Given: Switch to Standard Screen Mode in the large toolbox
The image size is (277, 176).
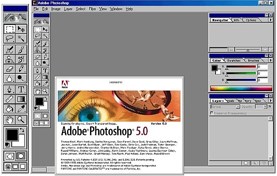Looking at the screenshot, I should point(8,167).
